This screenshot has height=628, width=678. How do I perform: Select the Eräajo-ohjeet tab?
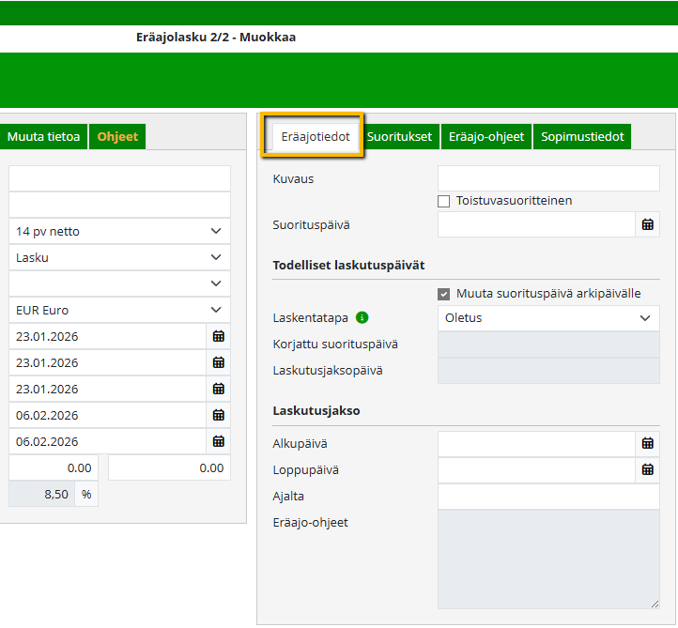click(485, 137)
